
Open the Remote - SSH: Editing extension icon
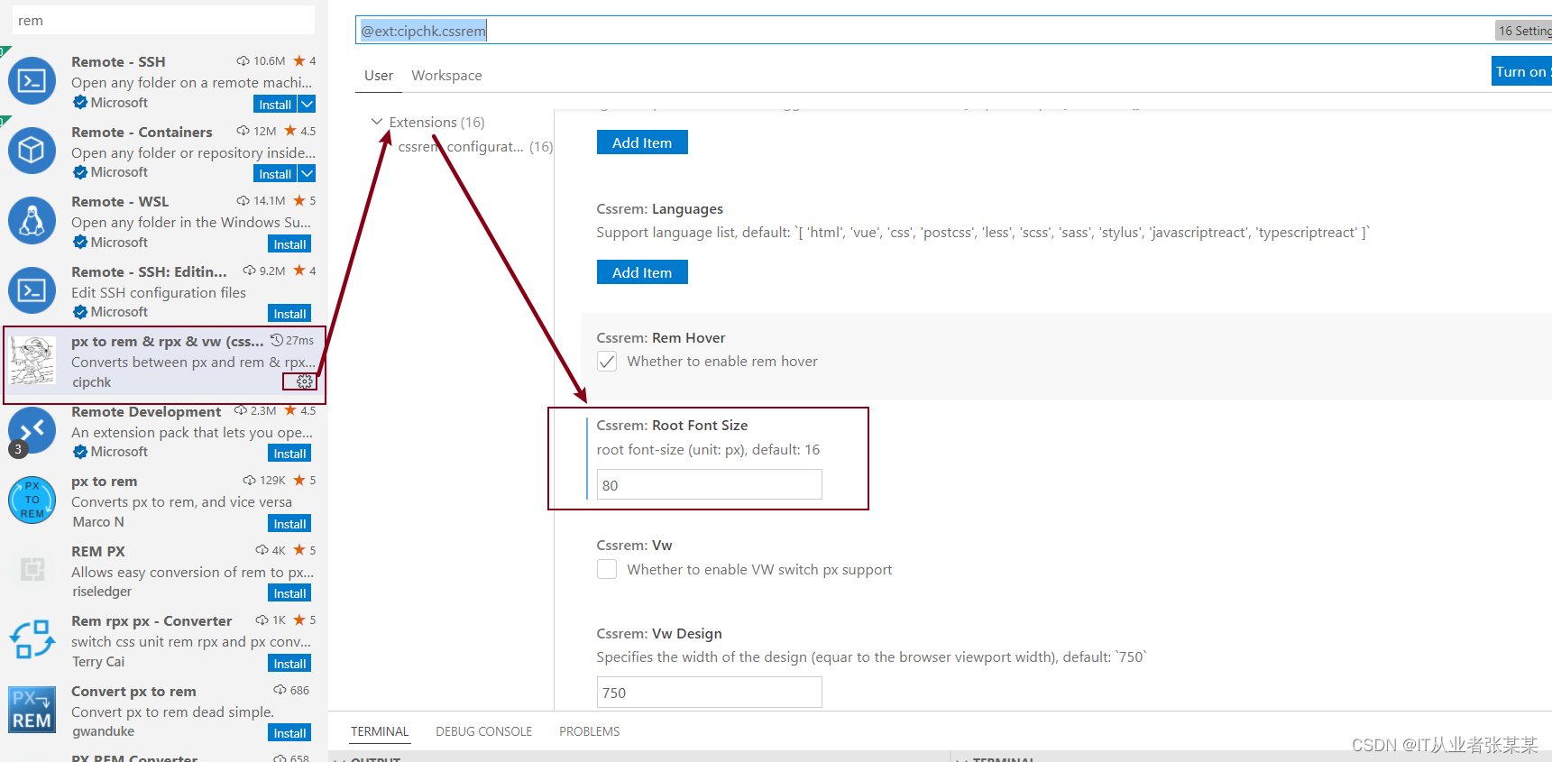[x=32, y=289]
